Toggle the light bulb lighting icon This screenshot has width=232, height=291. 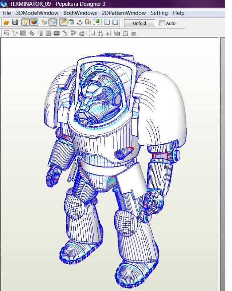point(25,22)
